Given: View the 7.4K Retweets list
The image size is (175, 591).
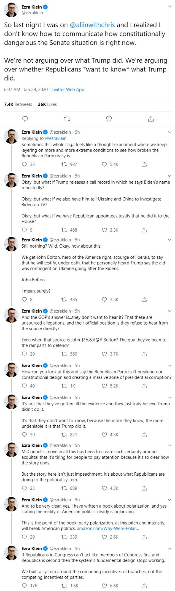Looking at the screenshot, I should coord(18,104).
